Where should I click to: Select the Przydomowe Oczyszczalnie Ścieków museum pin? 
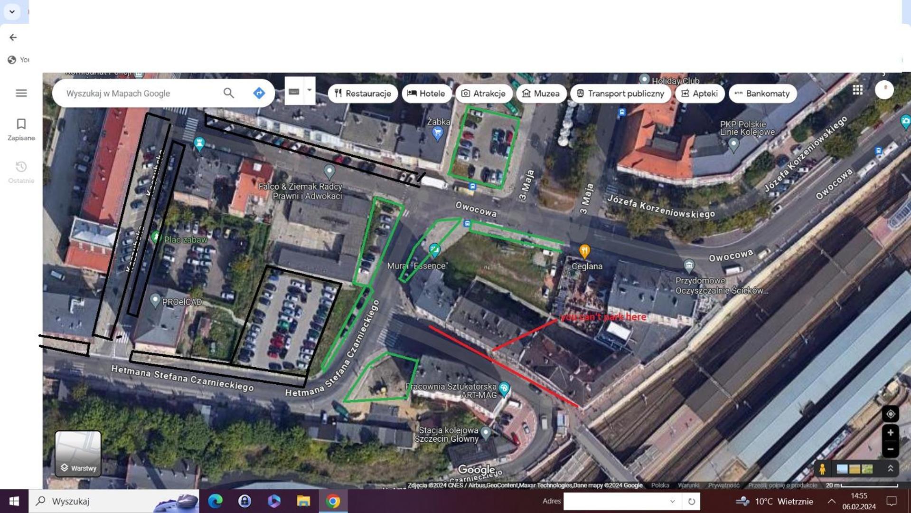[x=689, y=265]
